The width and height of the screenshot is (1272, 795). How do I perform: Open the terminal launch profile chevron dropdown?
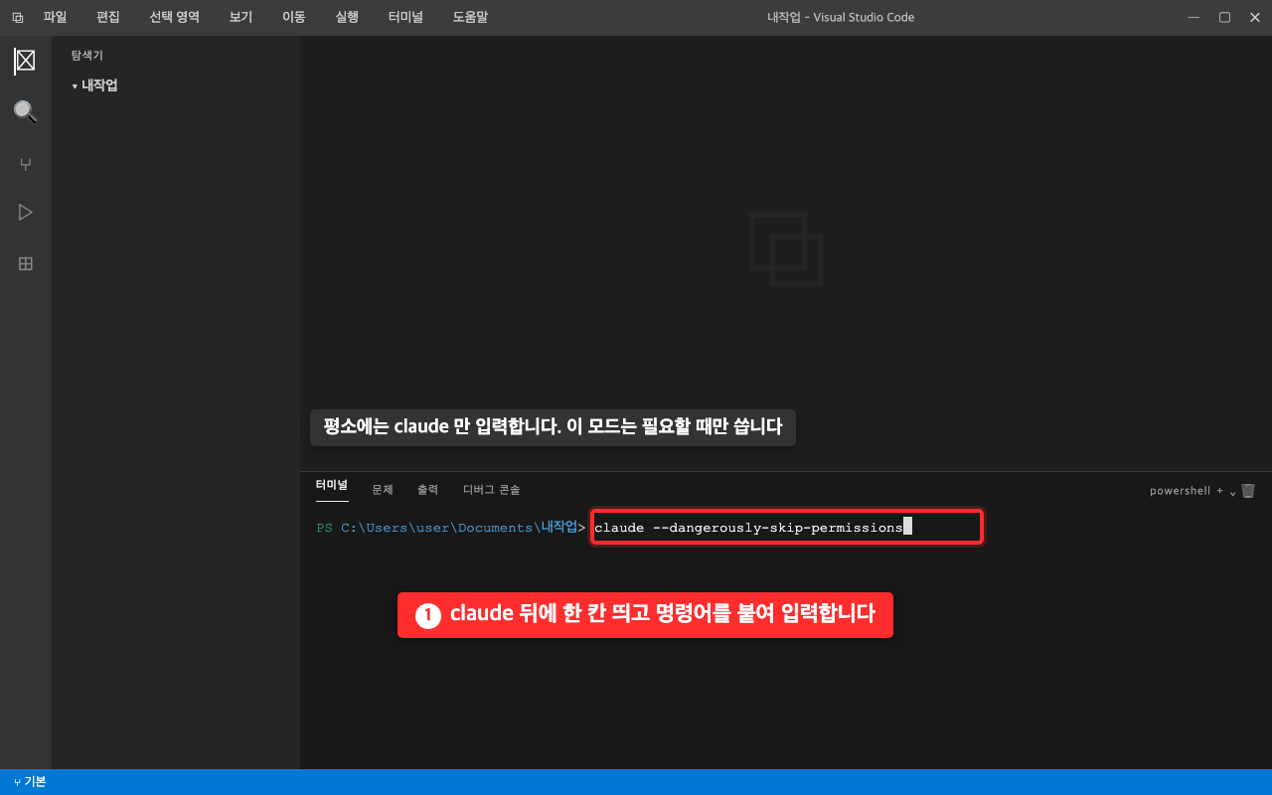(x=1233, y=492)
